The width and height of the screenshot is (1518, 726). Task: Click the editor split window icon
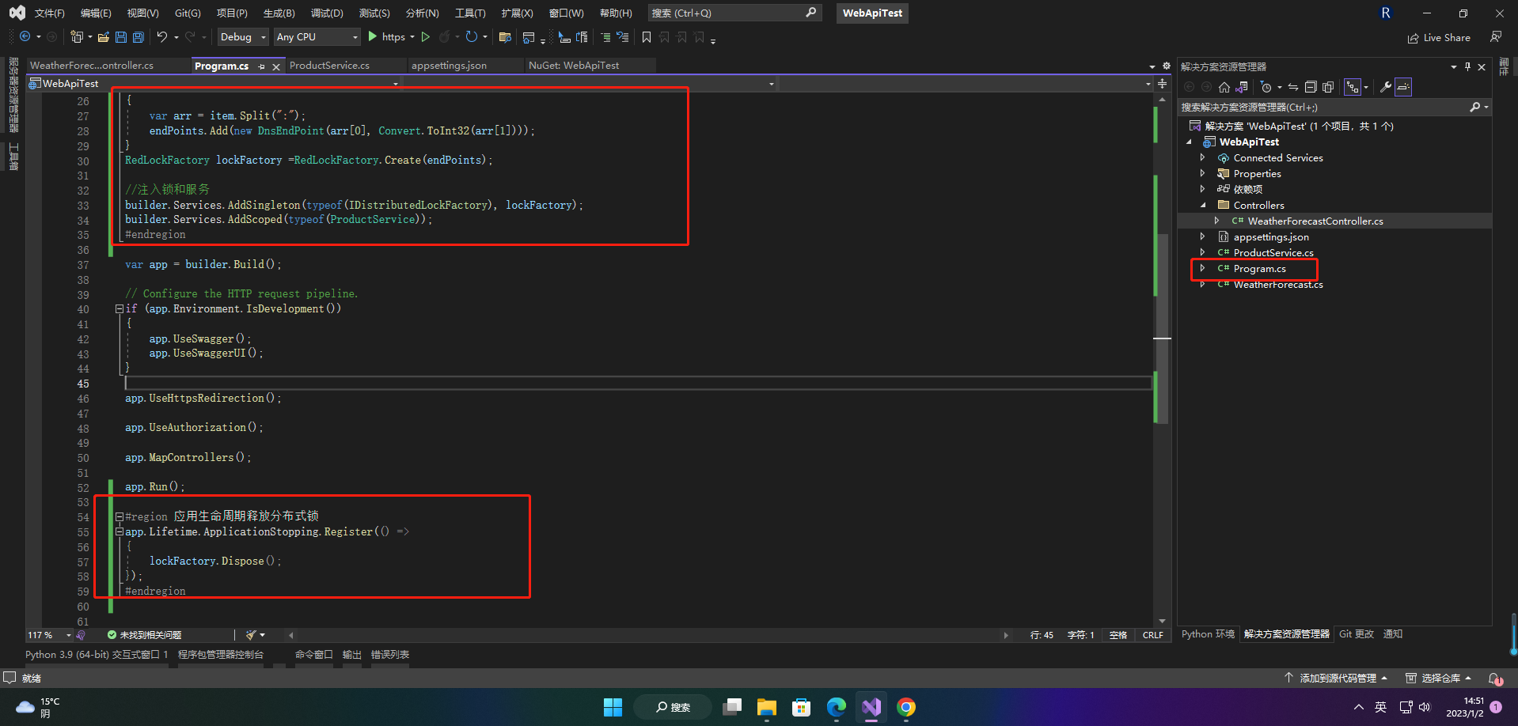coord(1162,83)
